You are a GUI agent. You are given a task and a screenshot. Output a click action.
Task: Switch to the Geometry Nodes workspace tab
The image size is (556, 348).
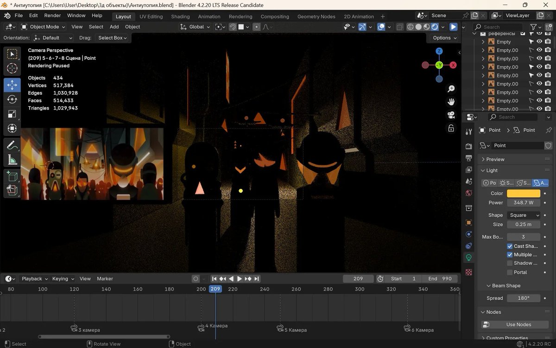pyautogui.click(x=316, y=17)
